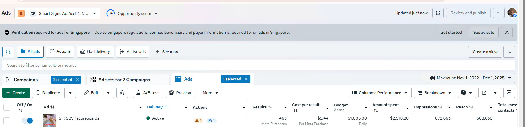Sort by Off / On column arrows
This screenshot has width=526, height=127.
tap(20, 110)
